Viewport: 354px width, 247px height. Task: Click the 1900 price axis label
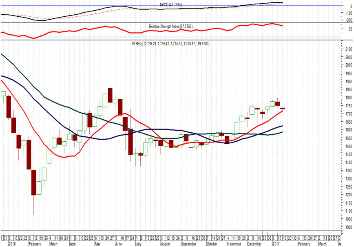[x=349, y=82]
